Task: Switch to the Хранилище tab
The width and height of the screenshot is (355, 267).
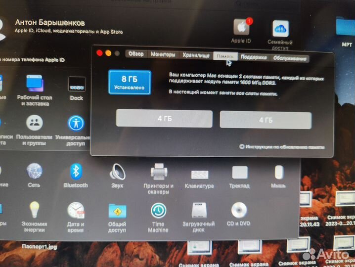Action: pyautogui.click(x=196, y=55)
